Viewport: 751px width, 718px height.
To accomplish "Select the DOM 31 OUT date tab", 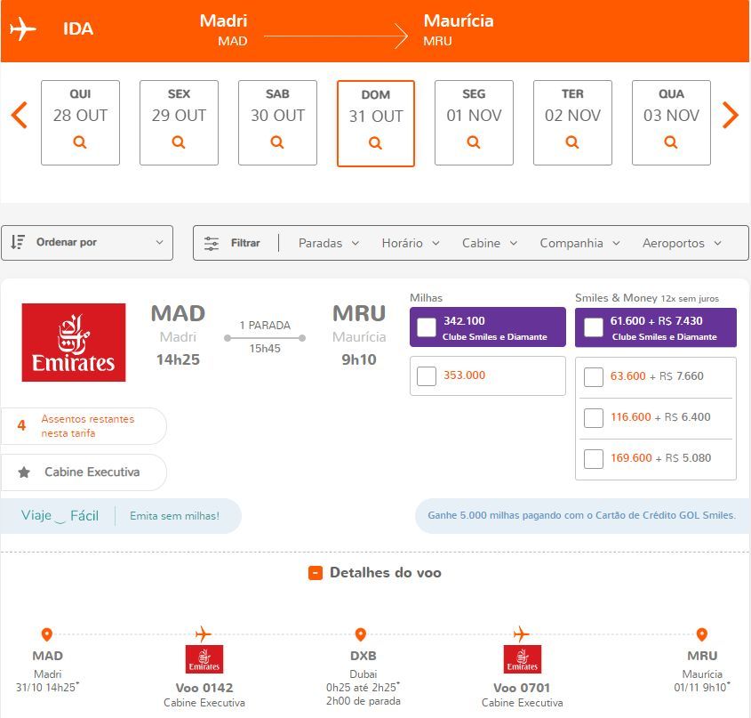I will 376,124.
